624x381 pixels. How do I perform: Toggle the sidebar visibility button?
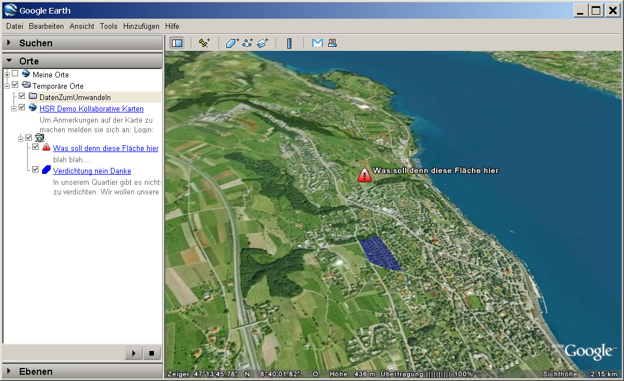[x=177, y=43]
